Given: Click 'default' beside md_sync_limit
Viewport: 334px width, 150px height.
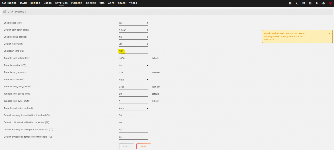Looking at the screenshot, I should click(x=155, y=101).
